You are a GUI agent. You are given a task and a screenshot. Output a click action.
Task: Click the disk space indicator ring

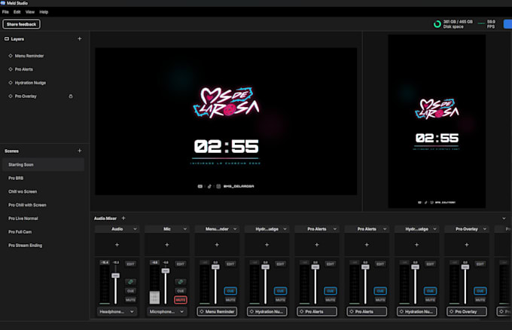click(x=437, y=24)
